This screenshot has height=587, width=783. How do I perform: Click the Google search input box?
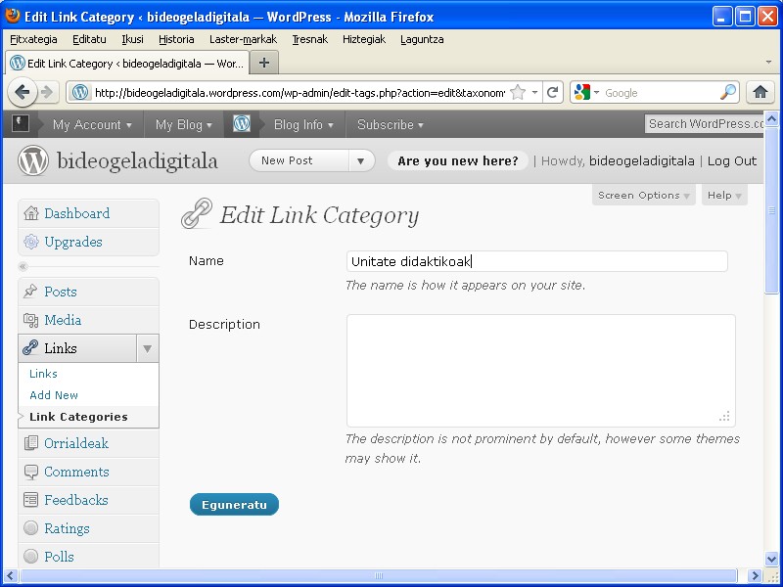660,92
